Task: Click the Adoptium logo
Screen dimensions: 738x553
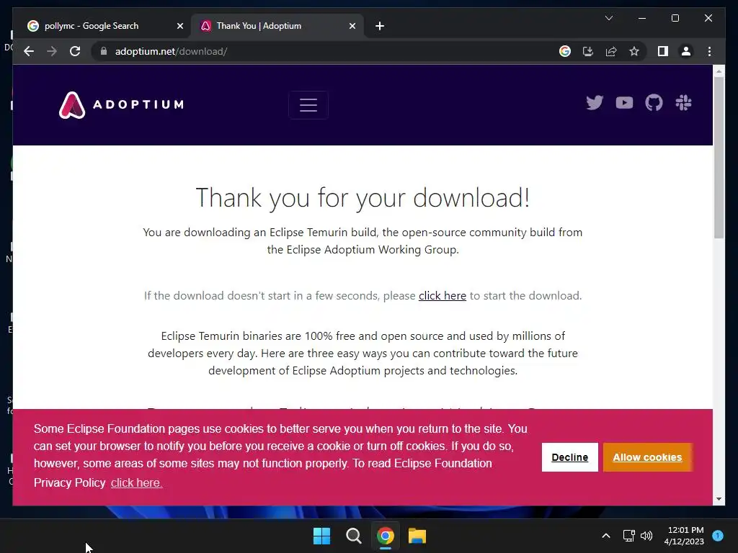Action: (121, 104)
